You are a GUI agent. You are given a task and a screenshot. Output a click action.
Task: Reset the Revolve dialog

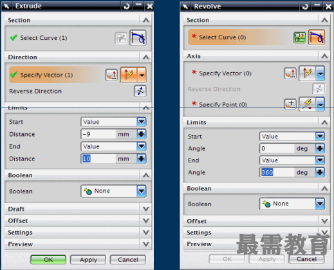305,6
